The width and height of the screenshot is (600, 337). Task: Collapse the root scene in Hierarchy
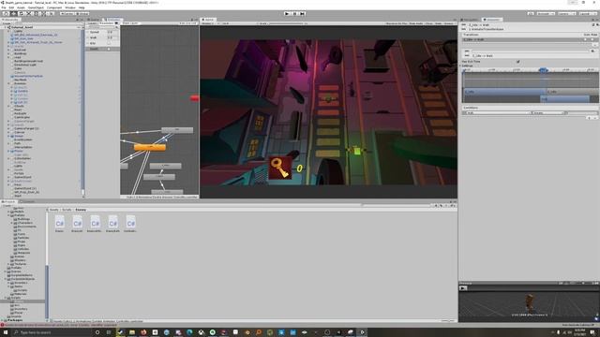click(6, 27)
